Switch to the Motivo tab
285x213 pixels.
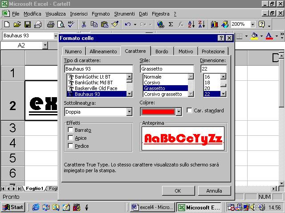tap(186, 51)
